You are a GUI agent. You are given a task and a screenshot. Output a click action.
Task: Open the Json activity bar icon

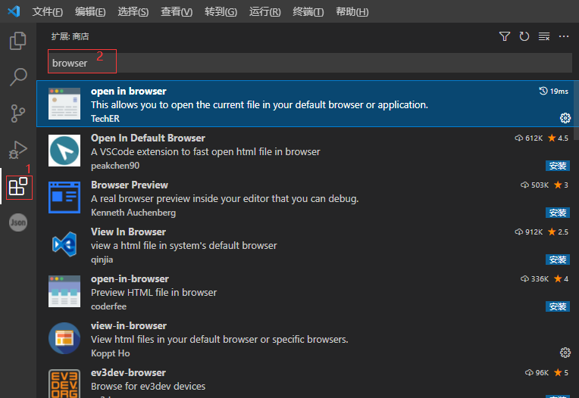point(18,222)
